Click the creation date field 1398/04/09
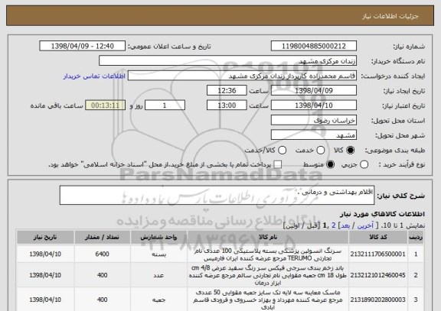Image resolution: width=441 pixels, height=311 pixels. (314, 91)
